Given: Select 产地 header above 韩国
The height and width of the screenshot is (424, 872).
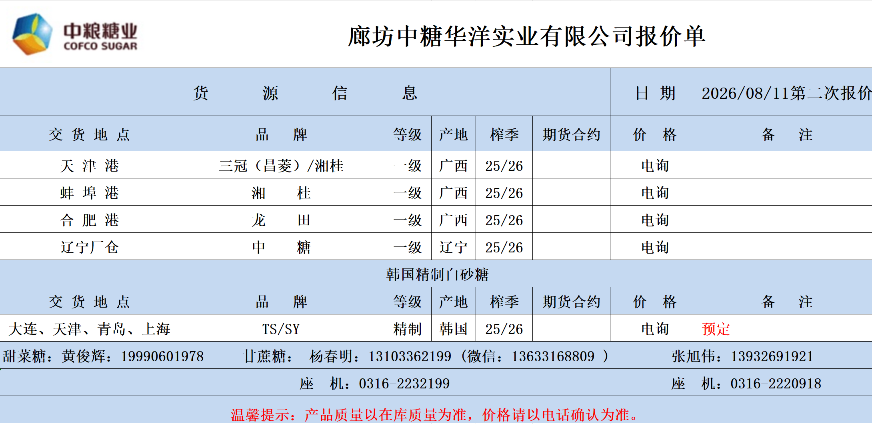Looking at the screenshot, I should [453, 302].
